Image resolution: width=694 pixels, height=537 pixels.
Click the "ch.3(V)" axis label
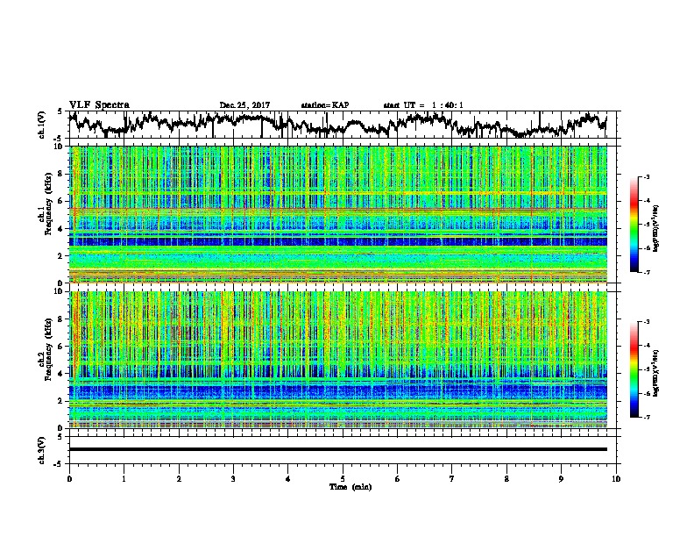(x=42, y=450)
